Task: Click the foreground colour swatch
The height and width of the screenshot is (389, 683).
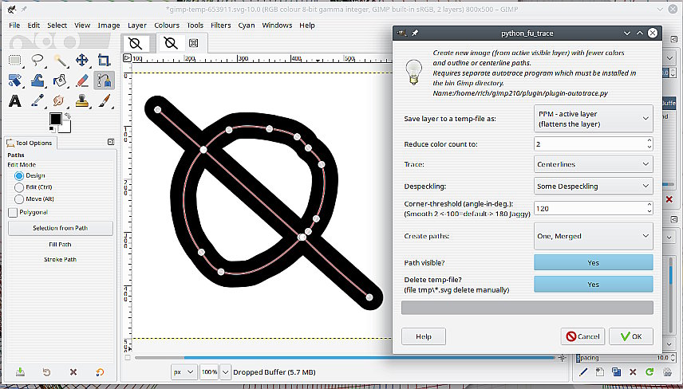Action: [55, 119]
